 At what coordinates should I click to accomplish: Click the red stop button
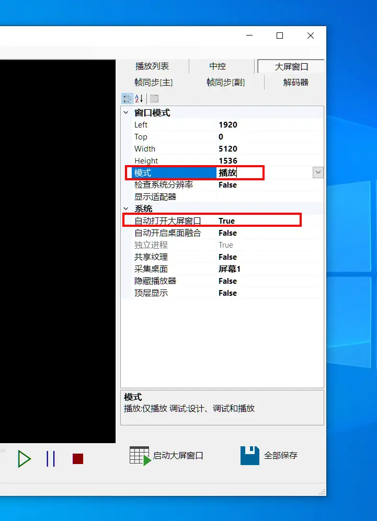[78, 459]
